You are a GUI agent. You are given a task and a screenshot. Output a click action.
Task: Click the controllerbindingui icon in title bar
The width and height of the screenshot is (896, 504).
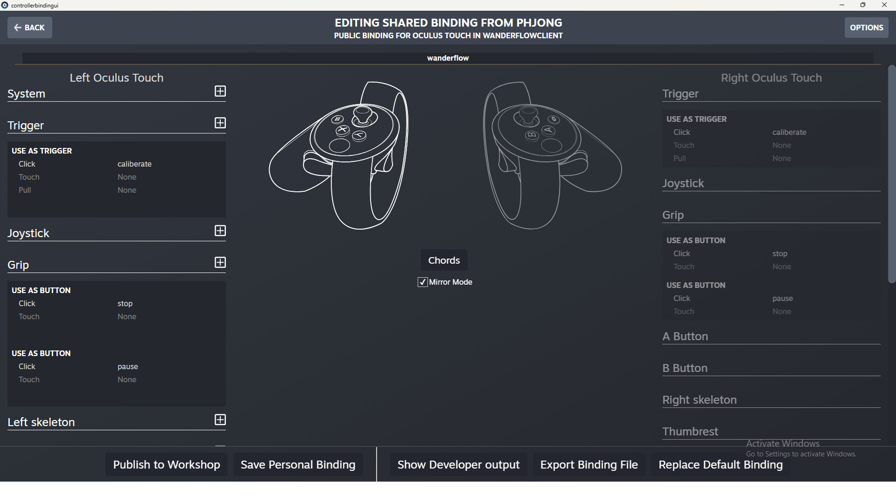click(x=5, y=5)
